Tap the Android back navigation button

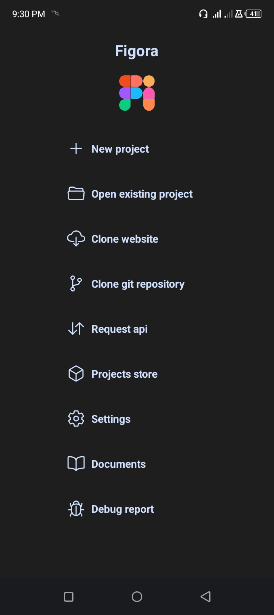point(205,596)
